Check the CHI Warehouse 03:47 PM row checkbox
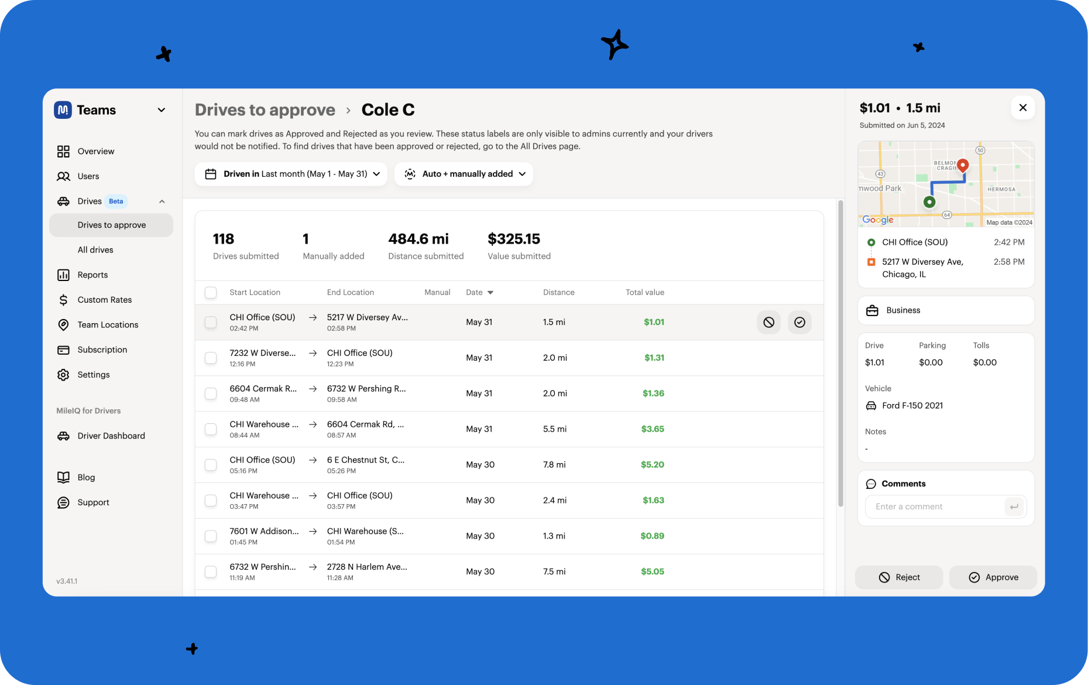1088x685 pixels. [211, 501]
